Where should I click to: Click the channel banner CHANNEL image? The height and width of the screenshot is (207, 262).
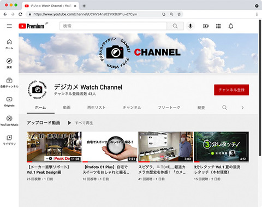tap(138, 53)
